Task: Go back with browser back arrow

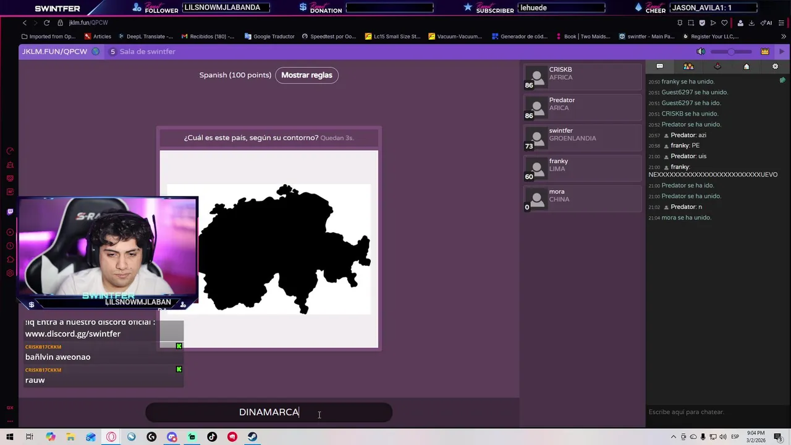Action: (25, 23)
